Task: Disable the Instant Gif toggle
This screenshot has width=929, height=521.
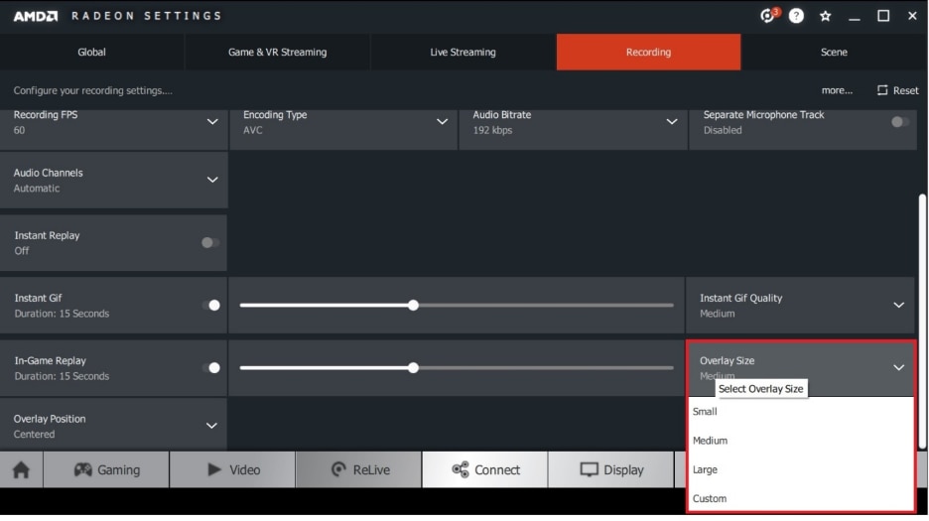Action: (211, 306)
